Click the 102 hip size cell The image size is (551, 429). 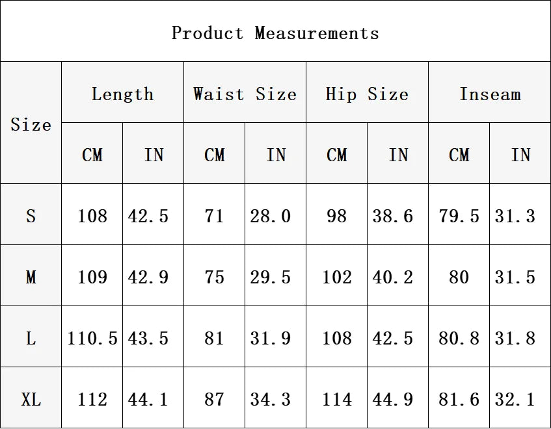(336, 275)
